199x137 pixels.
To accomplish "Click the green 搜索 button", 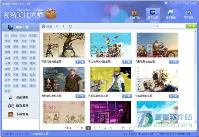I will point(191,26).
